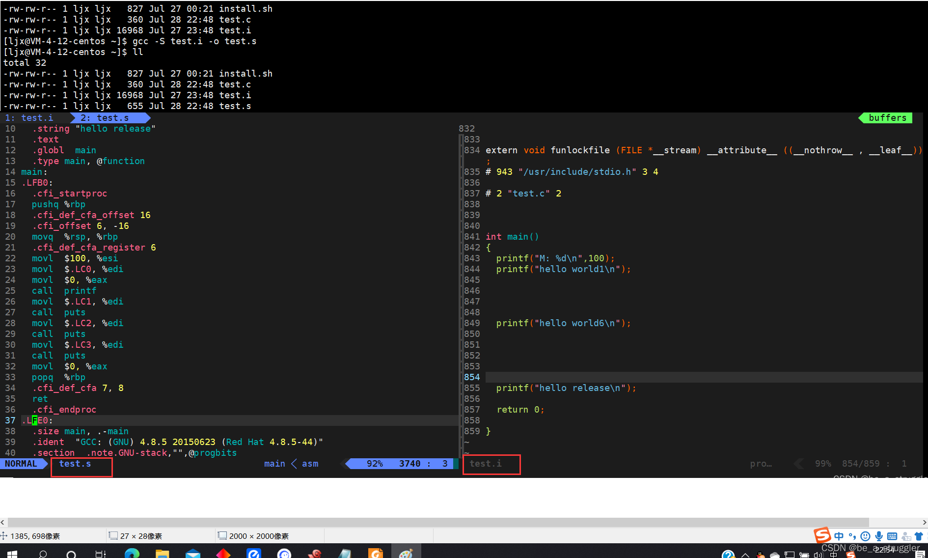Activate Sogou voice input microphone
This screenshot has height=558, width=928.
coord(879,536)
